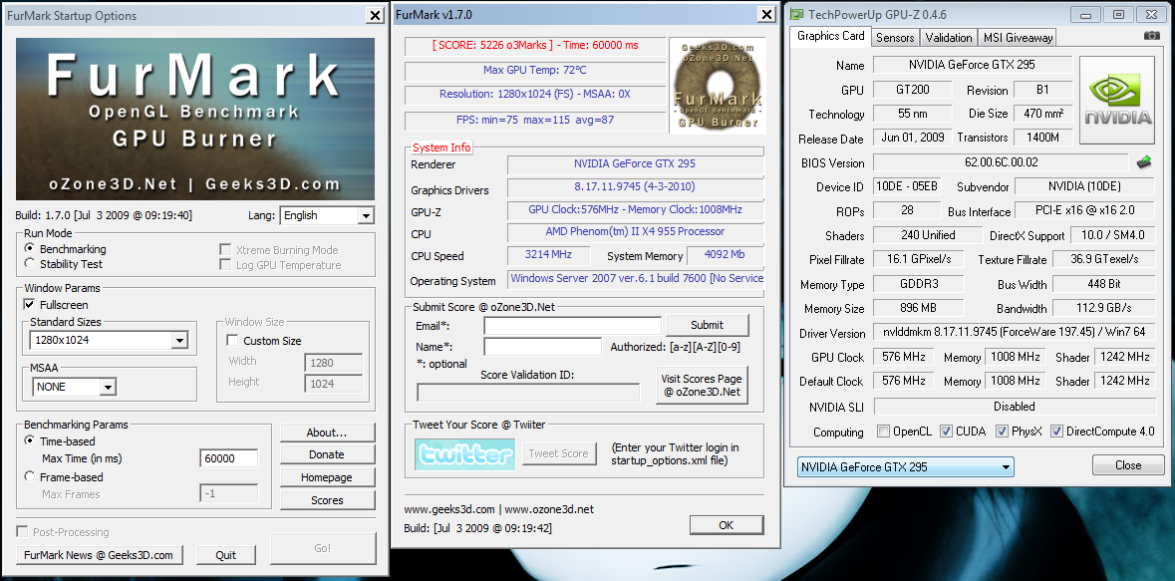1175x581 pixels.
Task: Open the GPU-Z graphics card selector dropdown
Action: (x=905, y=467)
